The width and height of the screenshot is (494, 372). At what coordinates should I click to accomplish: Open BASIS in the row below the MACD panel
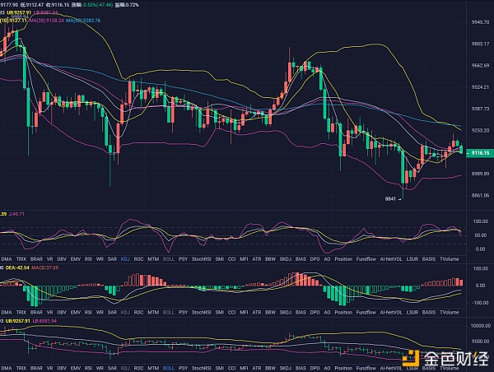429,312
